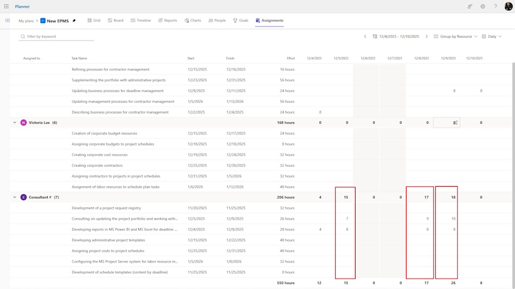The height and width of the screenshot is (289, 515).
Task: Select task Development of a project request registry
Action: point(106,208)
